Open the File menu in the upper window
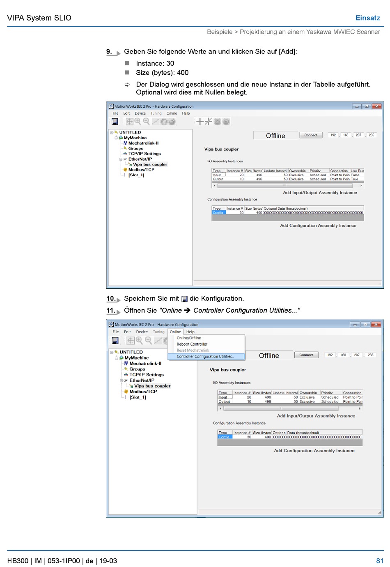390x567 pixels. coord(115,113)
